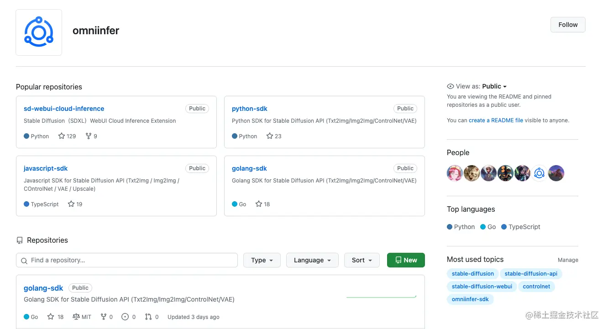Click star count on python-sdk card
The height and width of the screenshot is (329, 608).
[x=274, y=136]
